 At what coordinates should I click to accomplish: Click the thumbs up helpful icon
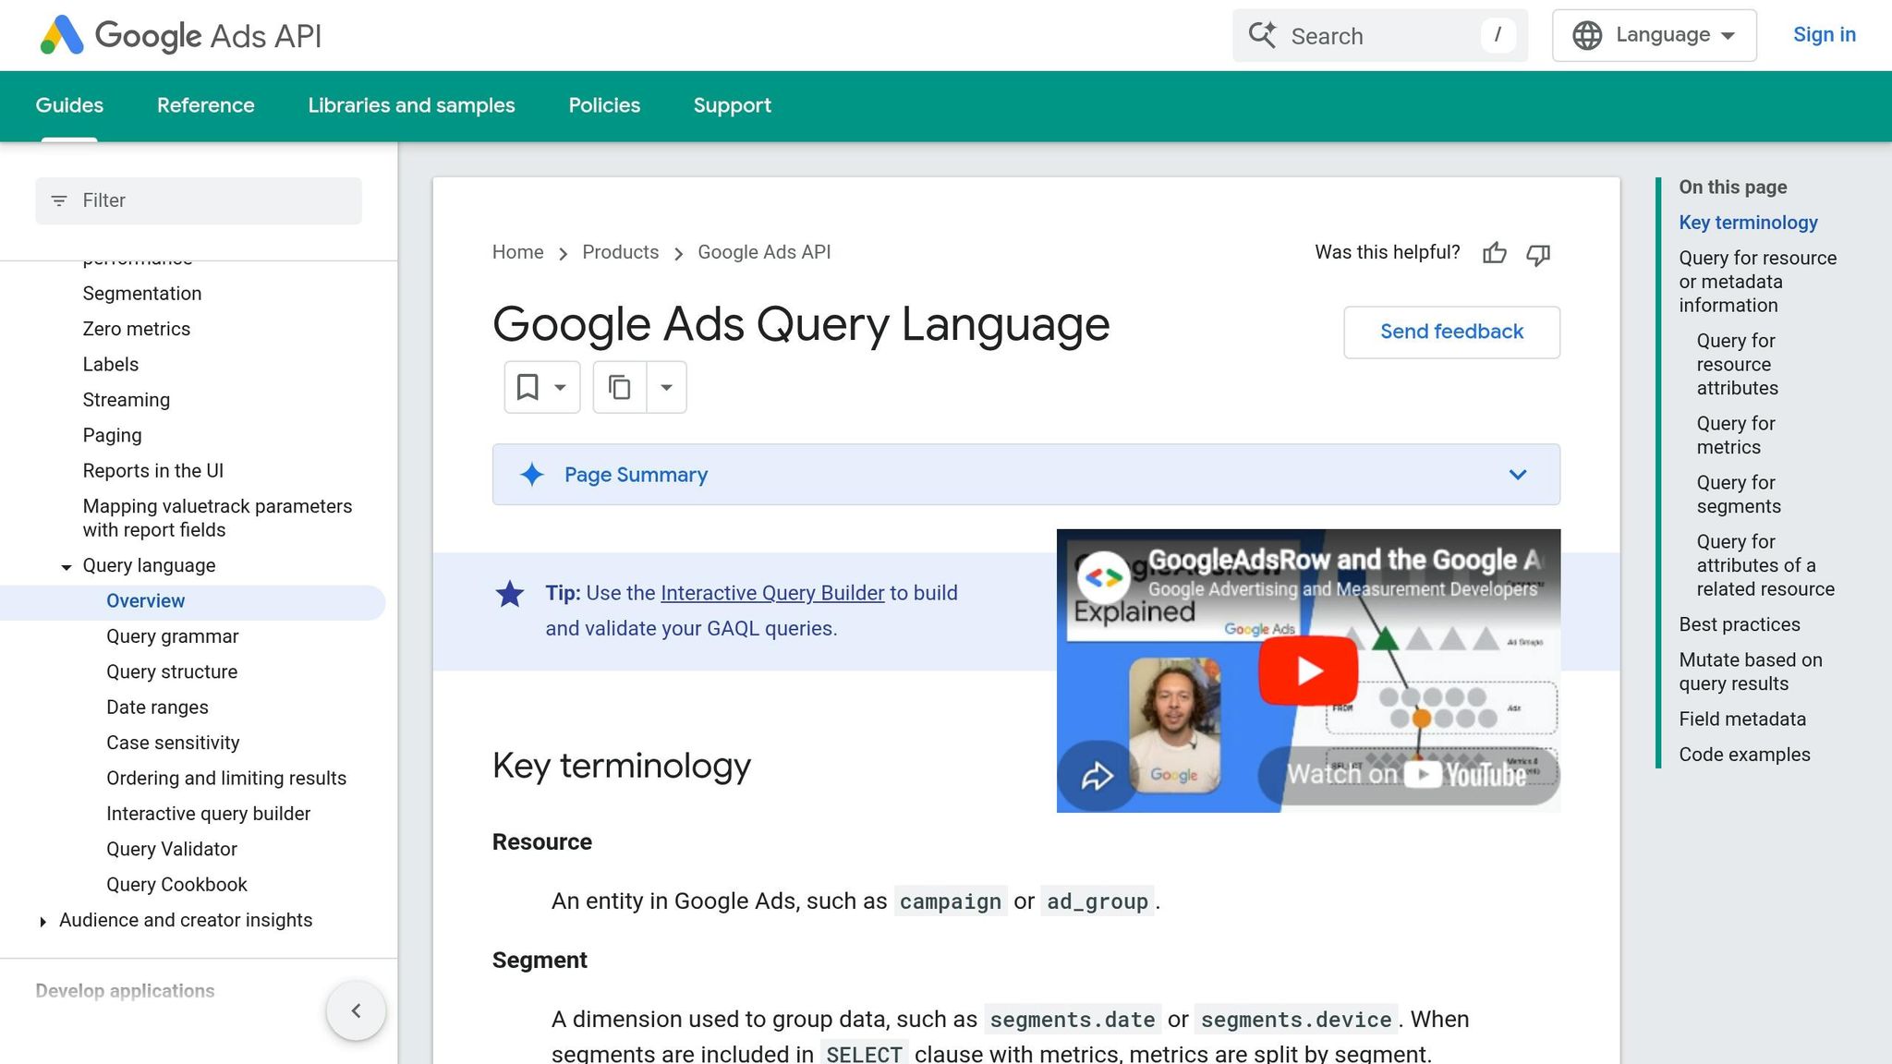pos(1495,253)
